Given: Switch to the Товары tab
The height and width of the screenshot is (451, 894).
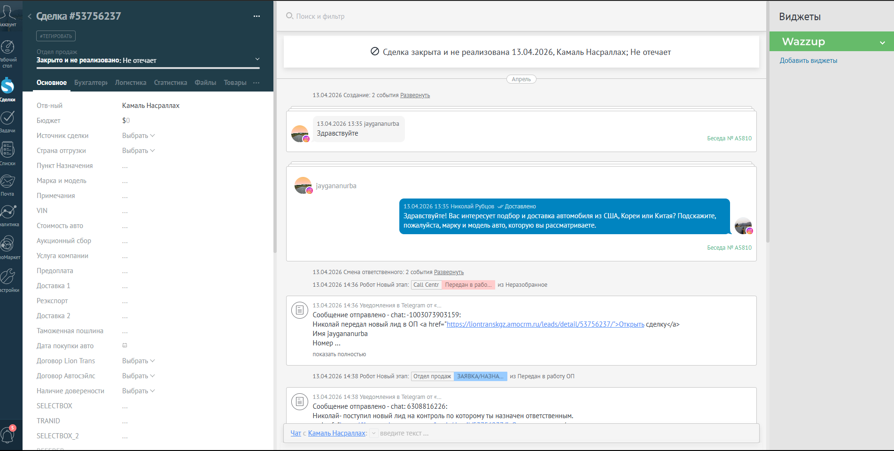Looking at the screenshot, I should click(x=235, y=83).
